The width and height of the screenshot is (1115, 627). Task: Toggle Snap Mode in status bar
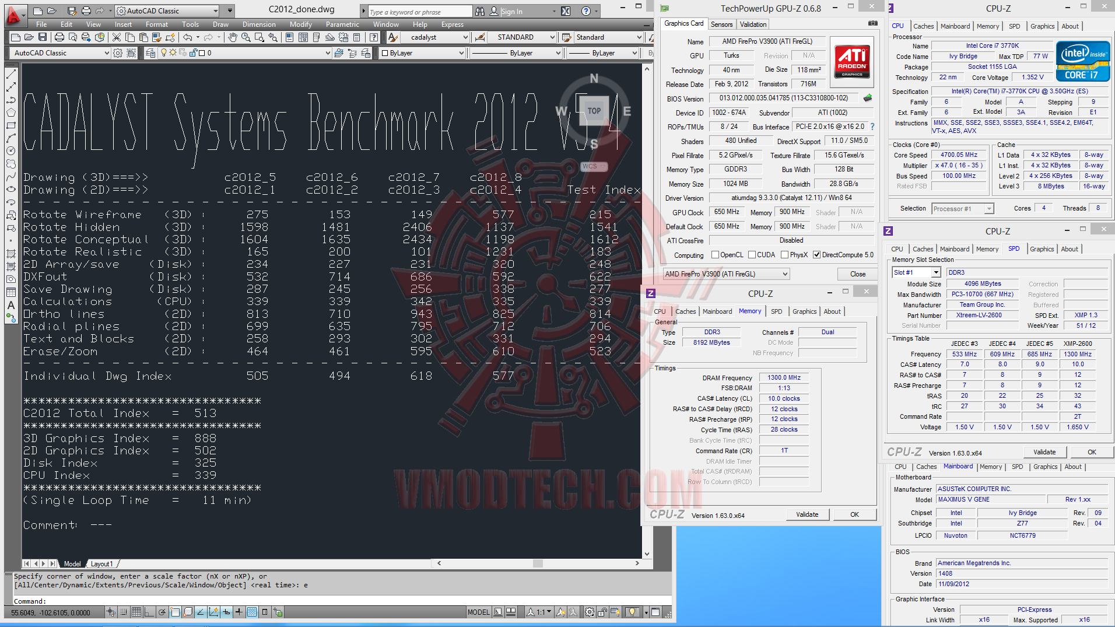tap(124, 612)
